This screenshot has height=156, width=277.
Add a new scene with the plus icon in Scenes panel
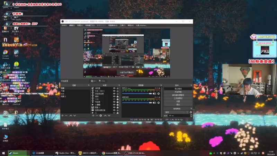pos(62,115)
